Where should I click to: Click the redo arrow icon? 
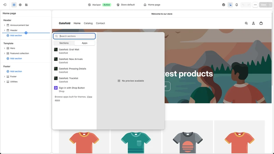coord(249,5)
